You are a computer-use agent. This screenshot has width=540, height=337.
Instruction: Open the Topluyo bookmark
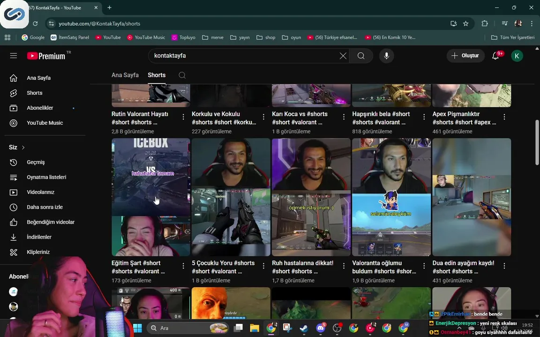pyautogui.click(x=184, y=37)
